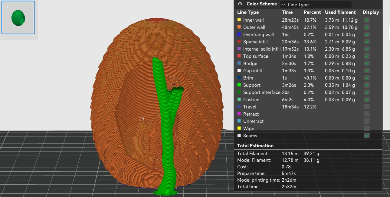The width and height of the screenshot is (390, 197).
Task: Click the Used filament column header
Action: click(x=340, y=12)
